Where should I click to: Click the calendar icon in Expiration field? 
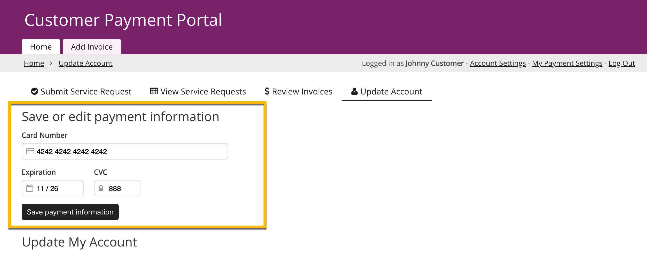tap(30, 188)
